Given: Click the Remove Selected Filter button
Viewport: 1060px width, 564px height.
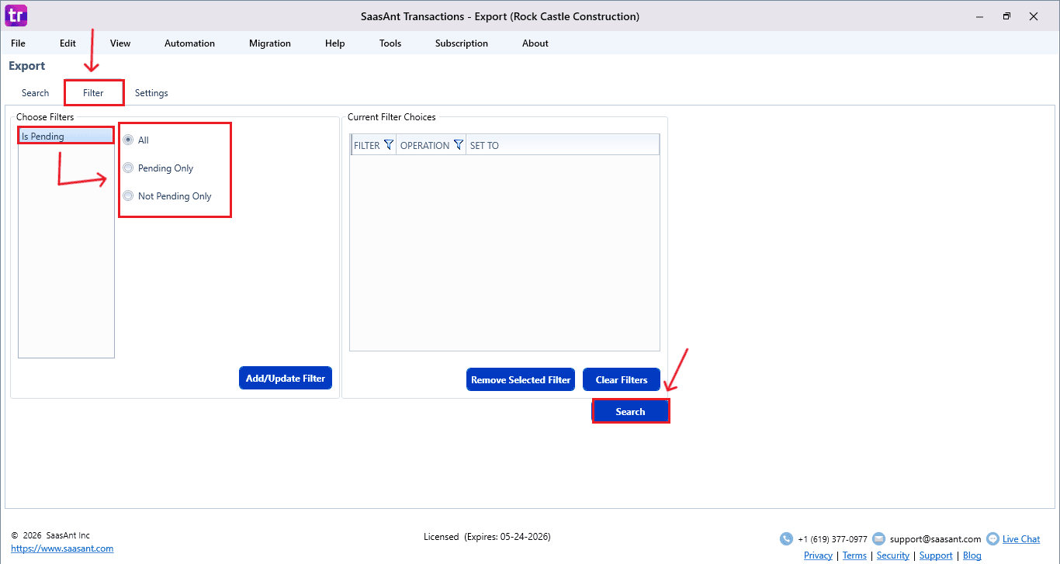Looking at the screenshot, I should 521,380.
